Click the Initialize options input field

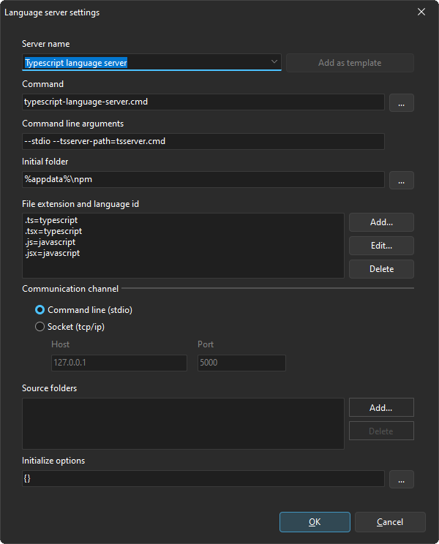tap(203, 479)
